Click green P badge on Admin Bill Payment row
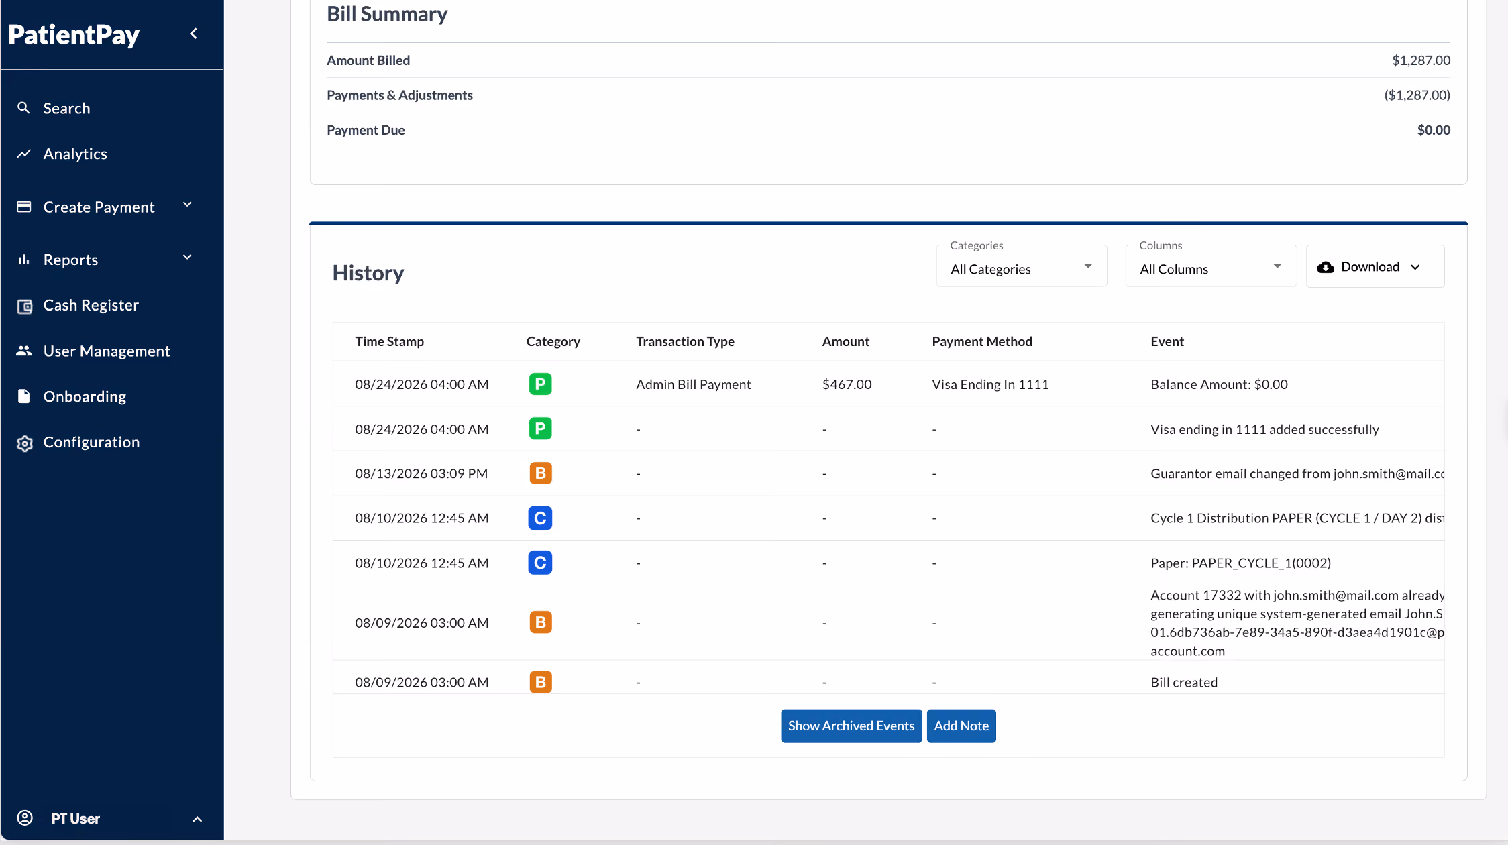This screenshot has width=1508, height=845. click(540, 384)
